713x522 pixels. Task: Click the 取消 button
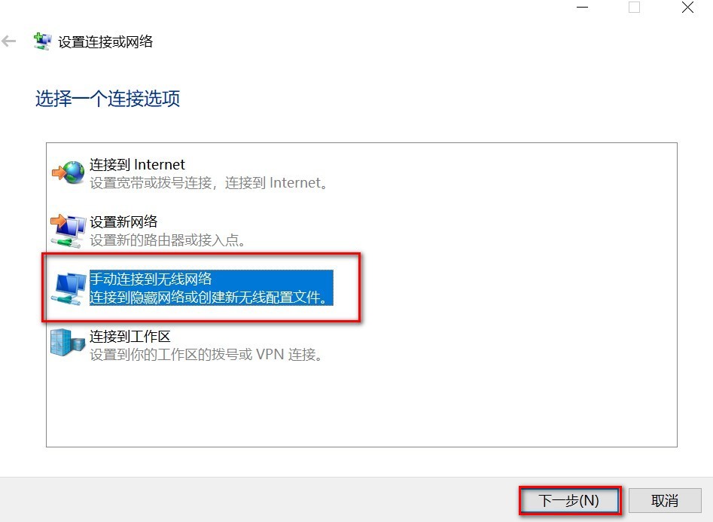point(665,501)
